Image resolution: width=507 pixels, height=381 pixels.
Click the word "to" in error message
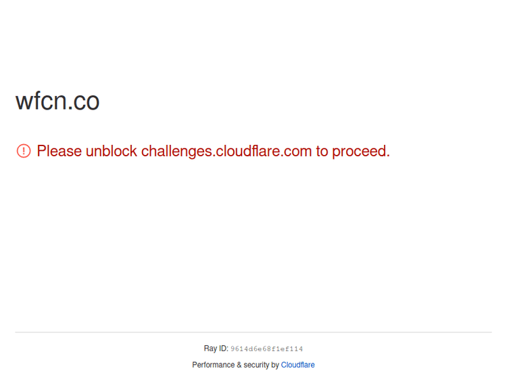coord(322,151)
